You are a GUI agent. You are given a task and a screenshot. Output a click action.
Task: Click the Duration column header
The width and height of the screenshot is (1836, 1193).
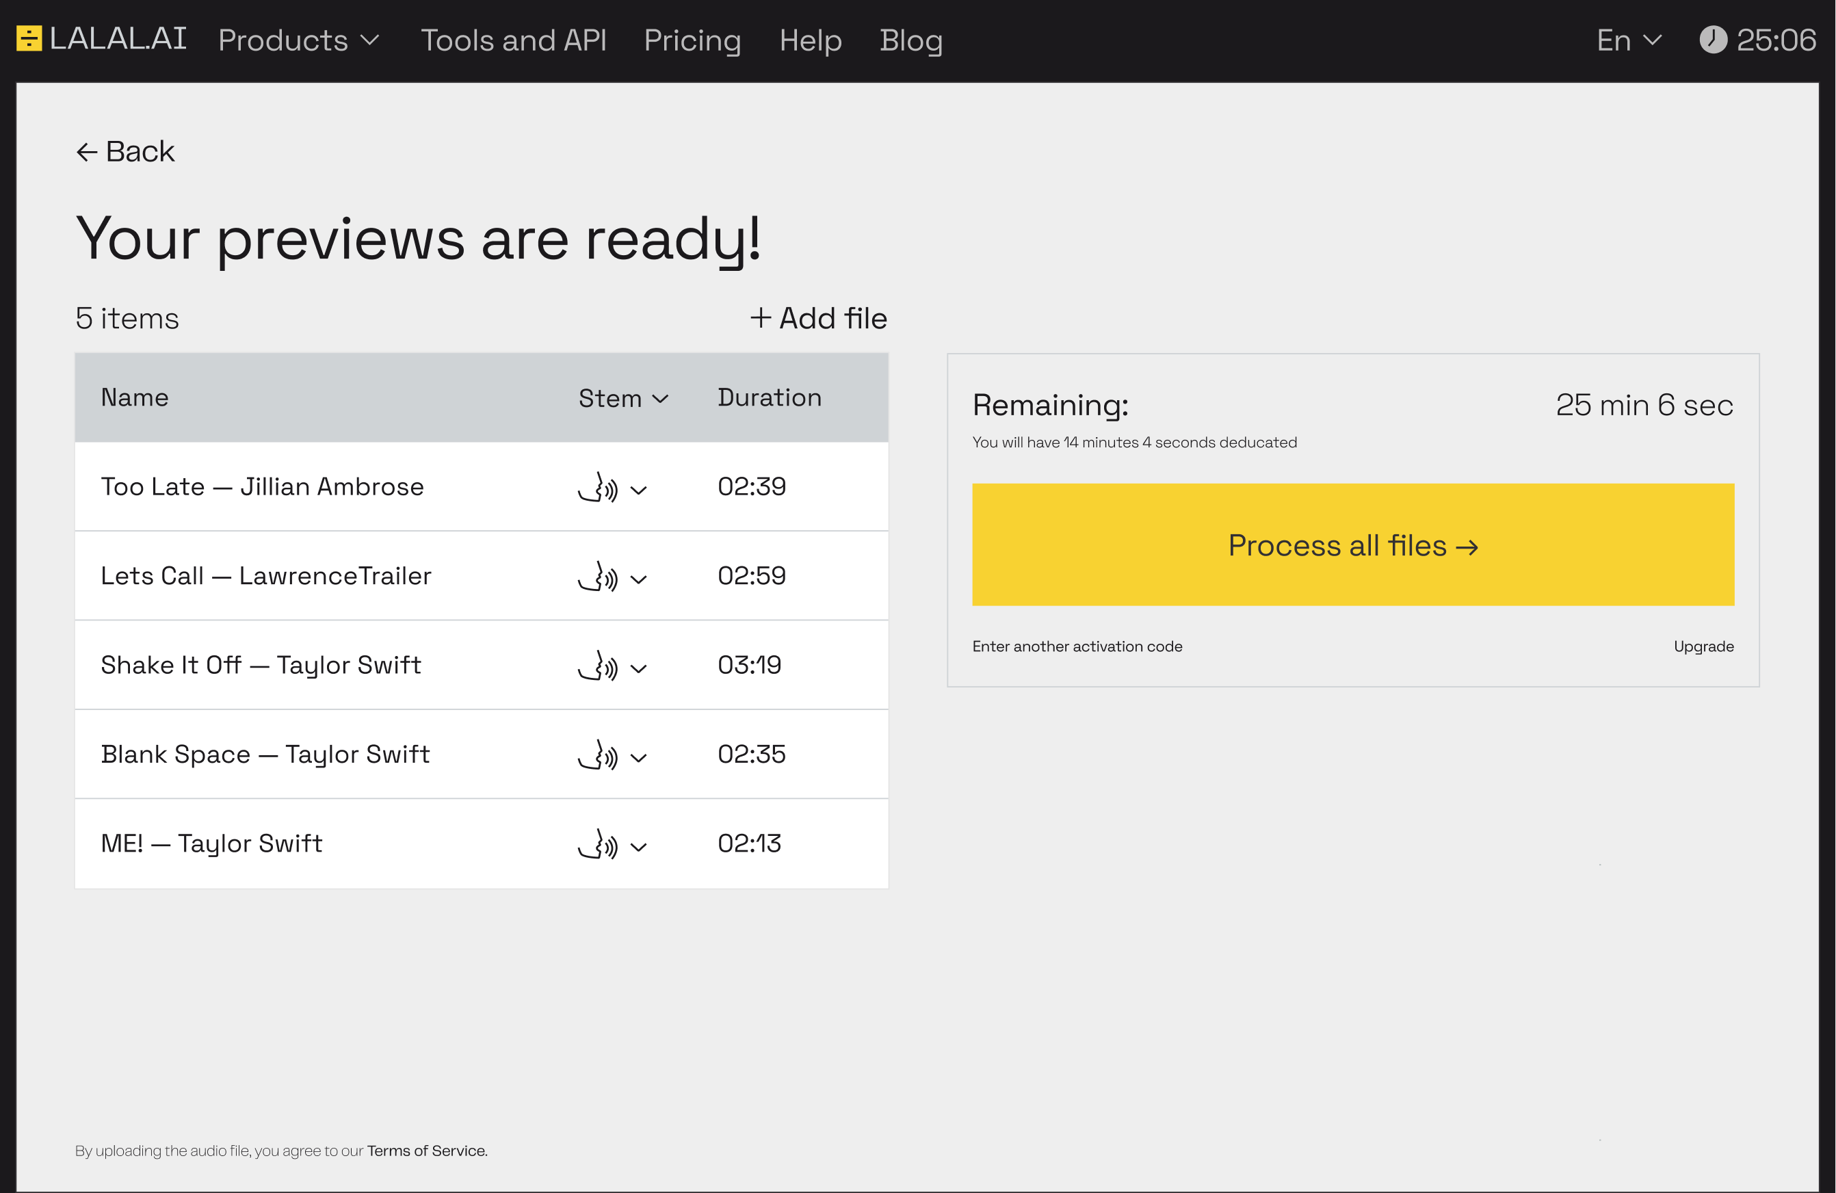pos(770,397)
